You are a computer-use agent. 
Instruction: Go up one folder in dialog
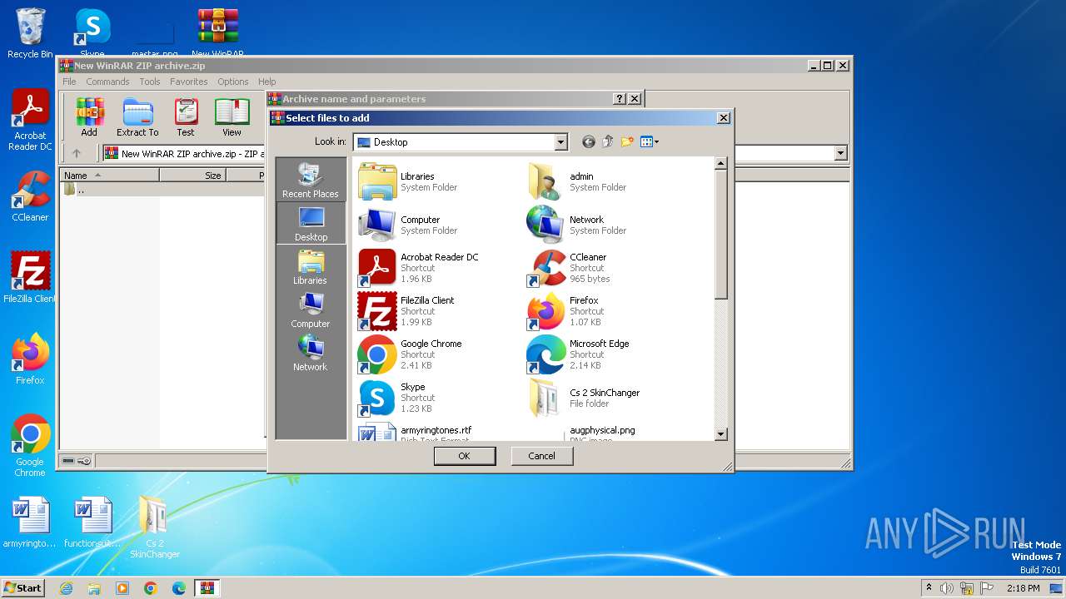(607, 142)
